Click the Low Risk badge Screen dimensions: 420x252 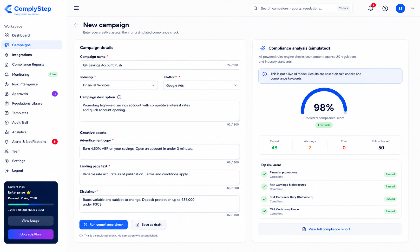tap(324, 125)
